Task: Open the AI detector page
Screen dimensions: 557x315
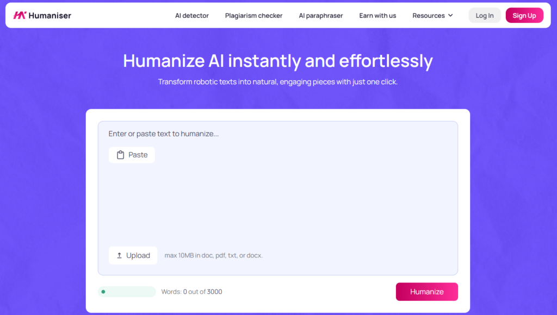Action: [x=191, y=16]
